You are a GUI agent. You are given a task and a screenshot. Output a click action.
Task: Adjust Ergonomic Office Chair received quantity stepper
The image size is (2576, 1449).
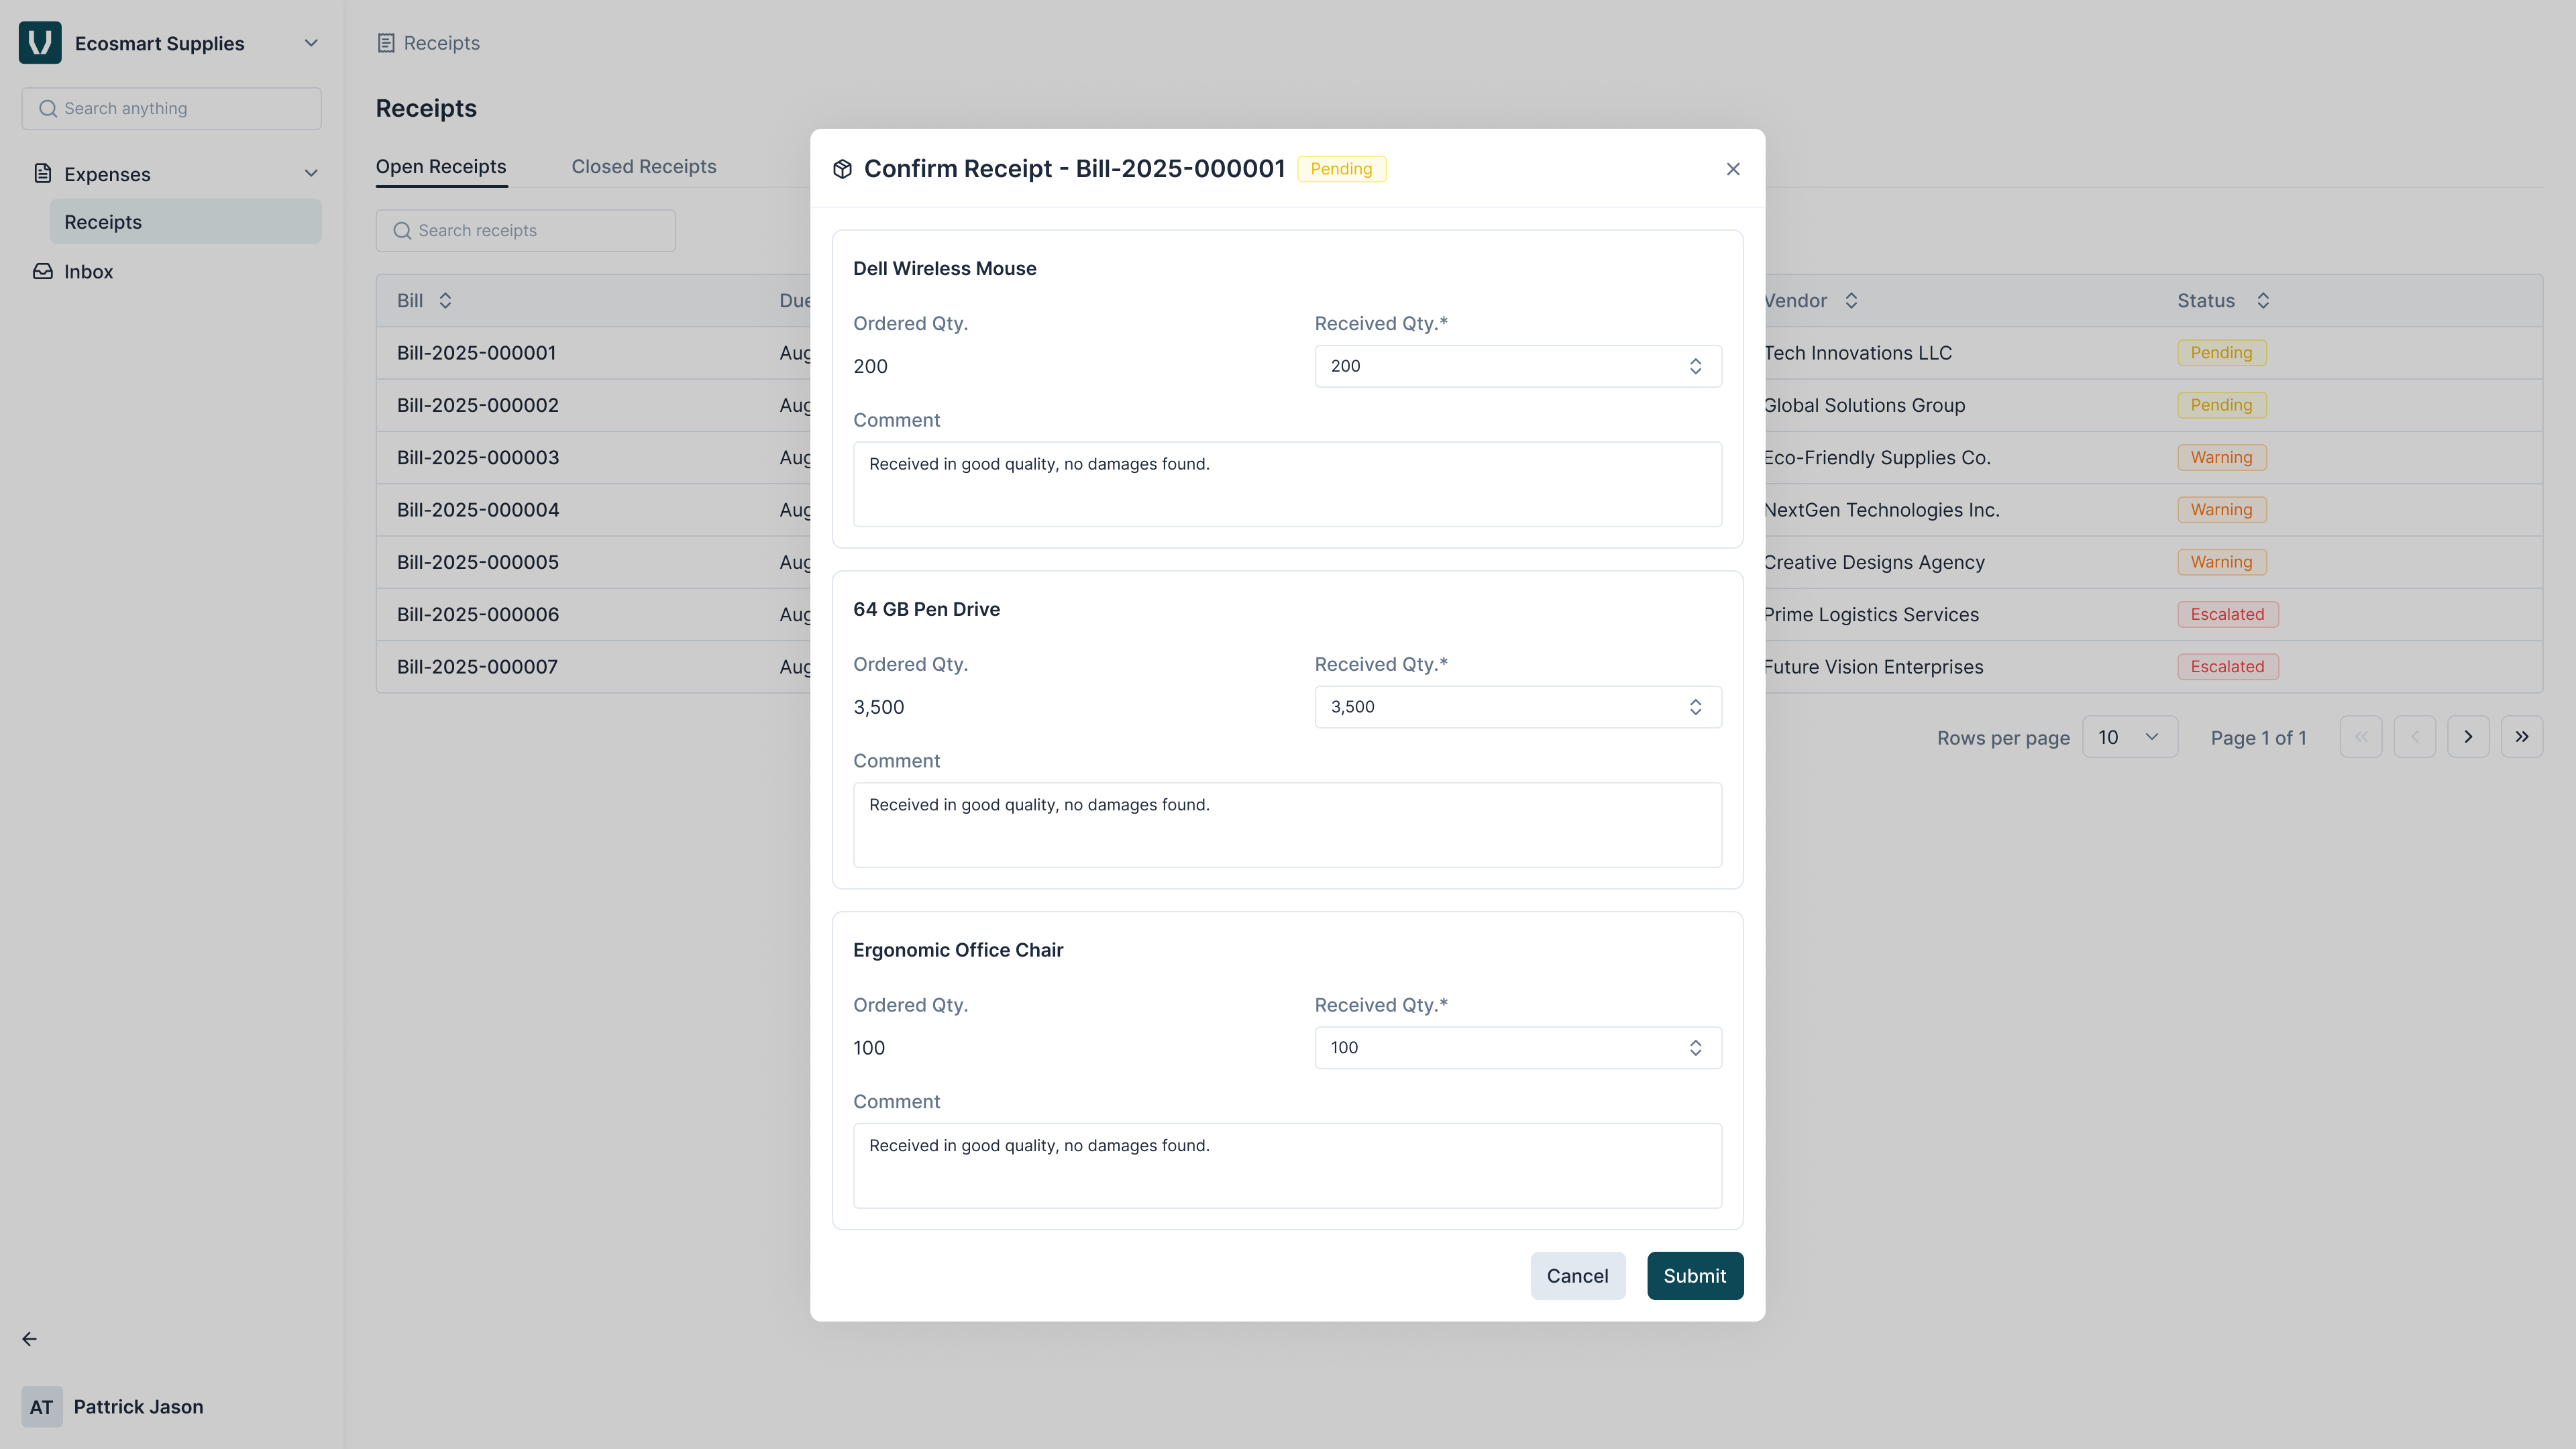(1695, 1048)
